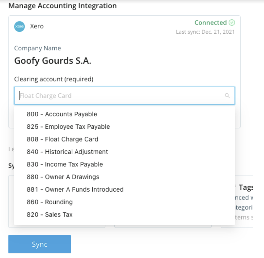The width and height of the screenshot is (264, 258).
Task: Pick 881 - Owner A Funds Introduced
Action: [75, 190]
